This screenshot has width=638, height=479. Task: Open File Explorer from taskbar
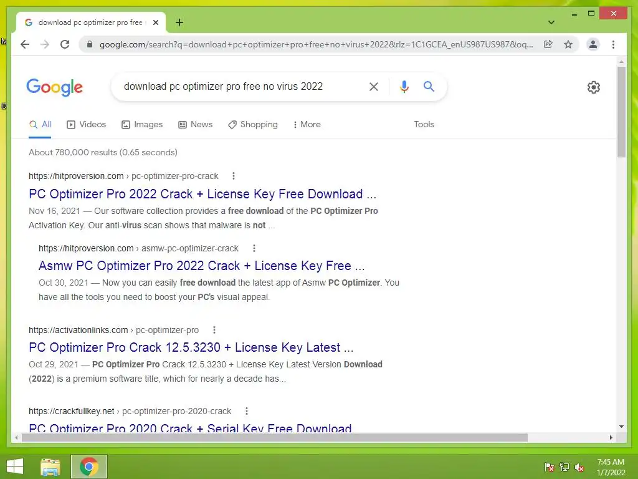coord(50,467)
